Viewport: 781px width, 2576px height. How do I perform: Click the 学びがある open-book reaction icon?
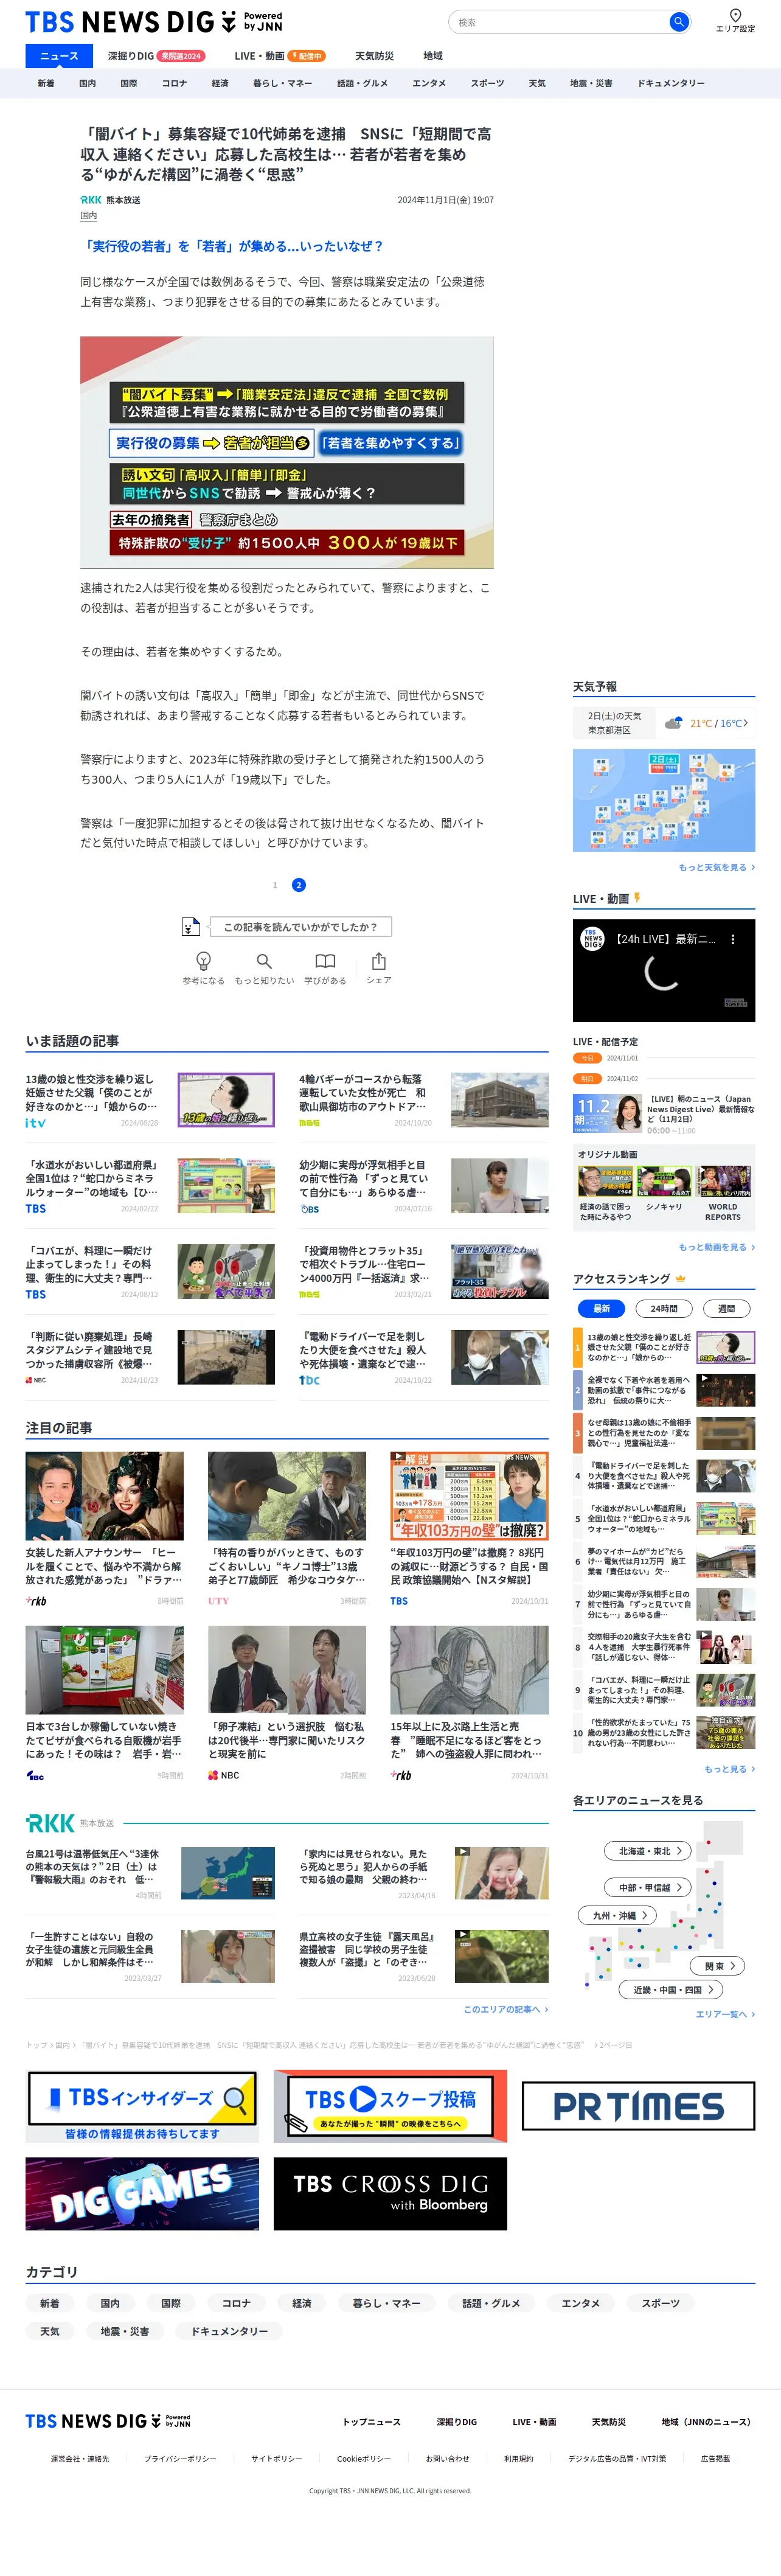(325, 961)
